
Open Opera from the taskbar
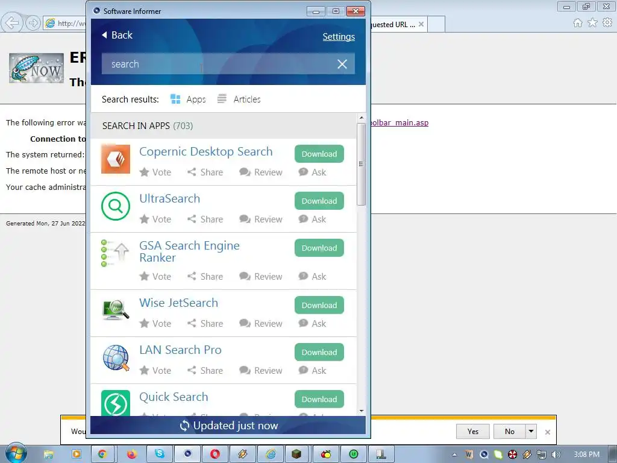(x=215, y=454)
